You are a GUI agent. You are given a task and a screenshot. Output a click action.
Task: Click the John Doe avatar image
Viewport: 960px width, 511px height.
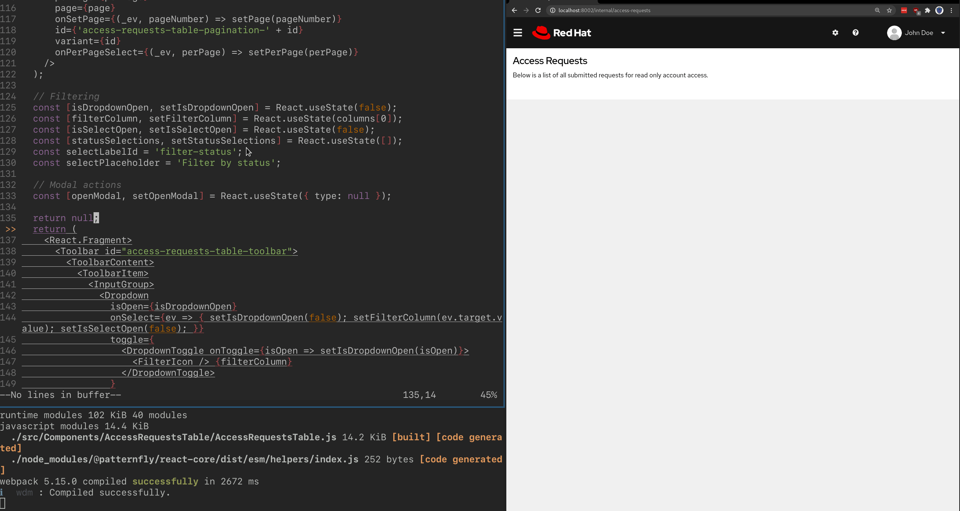point(894,33)
